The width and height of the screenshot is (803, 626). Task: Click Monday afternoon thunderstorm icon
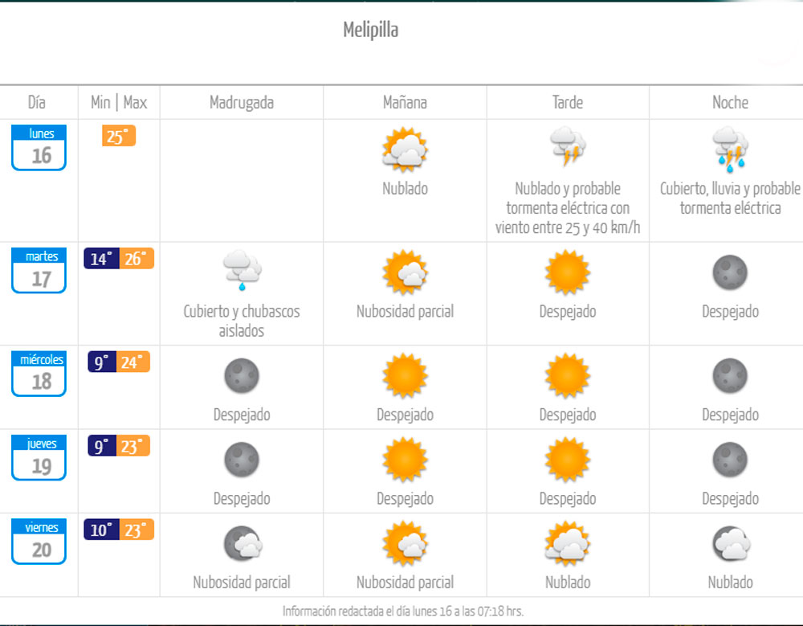(x=568, y=146)
